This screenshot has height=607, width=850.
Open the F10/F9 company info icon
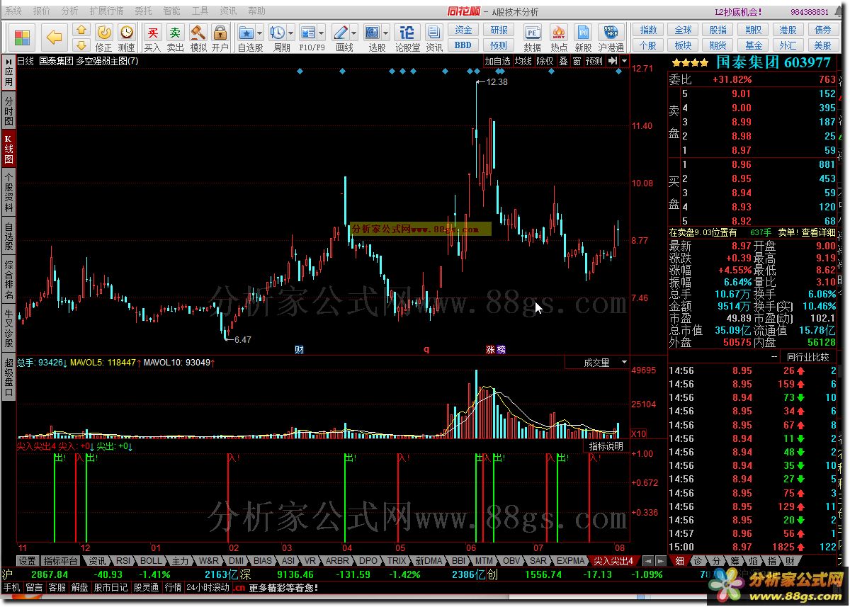[x=308, y=33]
